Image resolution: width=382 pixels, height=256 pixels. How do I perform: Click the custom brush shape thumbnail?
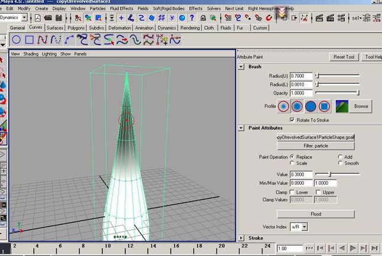click(342, 106)
